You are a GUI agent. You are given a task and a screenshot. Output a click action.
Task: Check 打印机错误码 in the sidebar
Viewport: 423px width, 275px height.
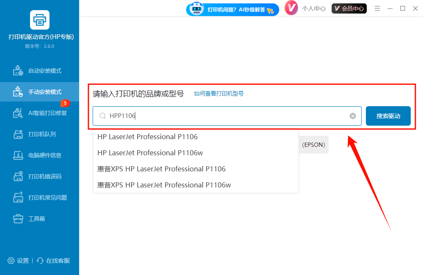pos(39,176)
